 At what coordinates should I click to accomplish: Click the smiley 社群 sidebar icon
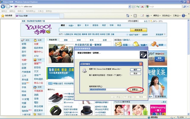(x=35, y=60)
